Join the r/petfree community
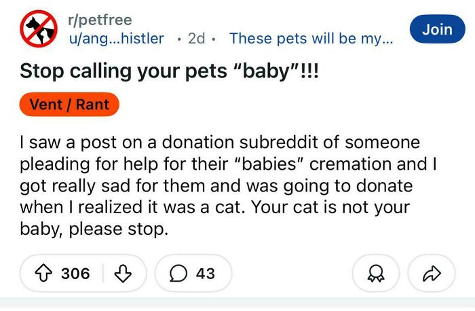Screen dimensions: 475x311 pos(437,29)
